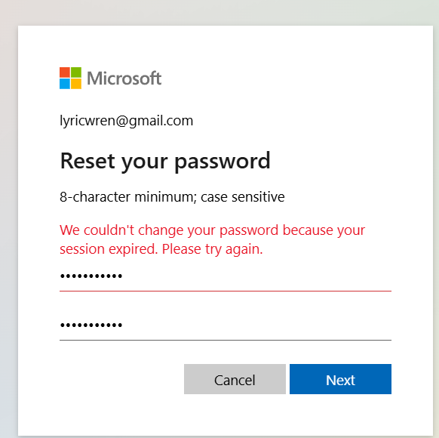This screenshot has height=438, width=439.
Task: Click the red square in Microsoft logo
Action: coord(65,72)
